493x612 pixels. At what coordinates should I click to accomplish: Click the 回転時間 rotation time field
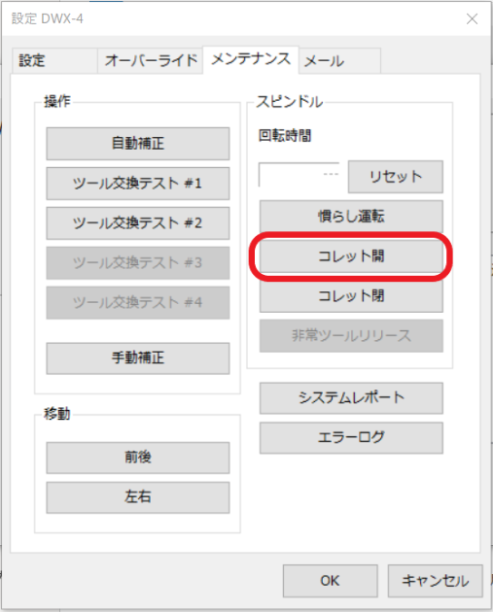299,175
